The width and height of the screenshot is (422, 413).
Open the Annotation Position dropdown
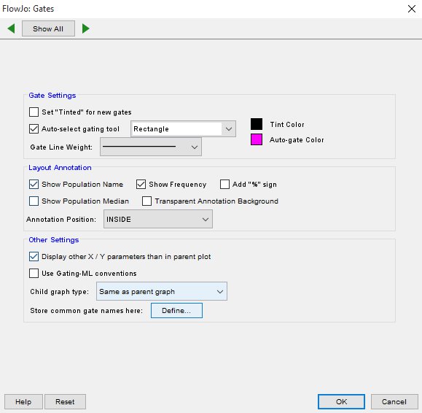tap(158, 220)
